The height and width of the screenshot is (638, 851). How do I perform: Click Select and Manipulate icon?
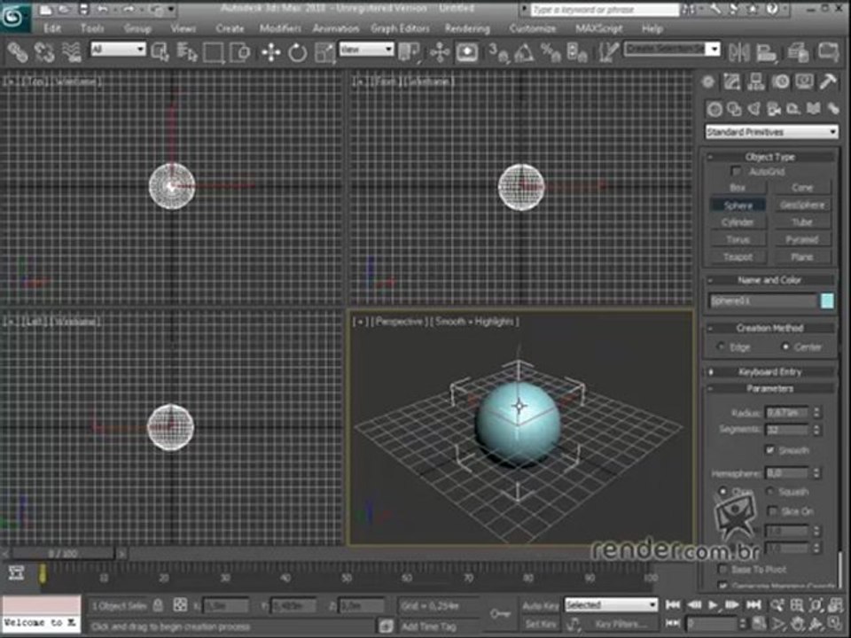tap(440, 52)
